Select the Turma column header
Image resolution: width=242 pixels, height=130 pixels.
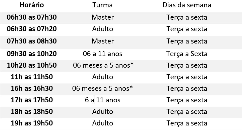coord(102,5)
